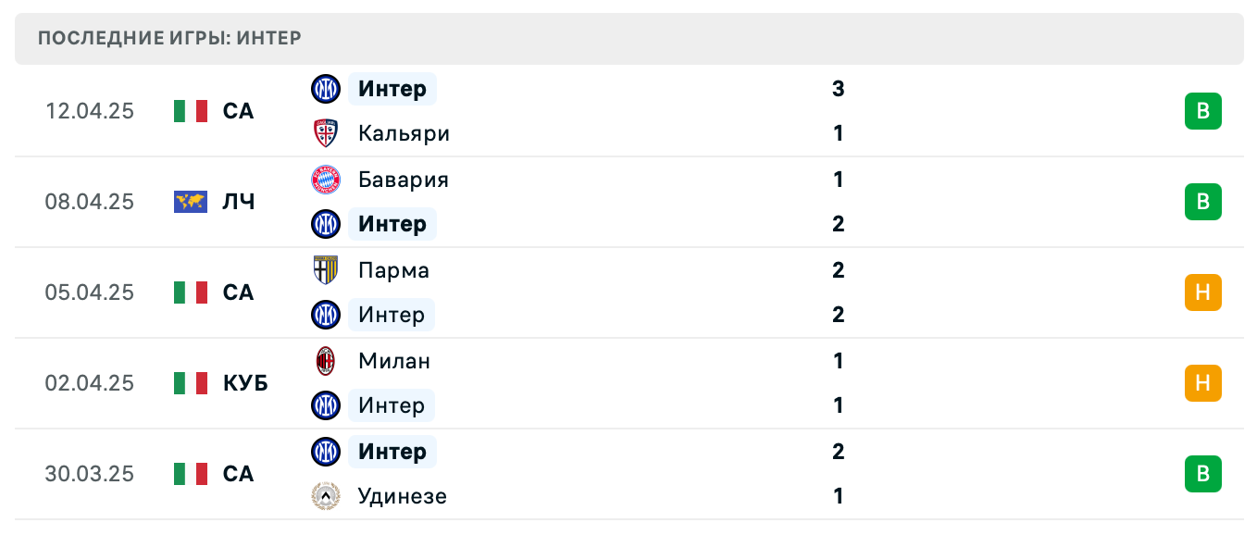Screen dimensions: 1257x535
Task: Click the green В badge for the Кальяри match
Action: (1202, 111)
